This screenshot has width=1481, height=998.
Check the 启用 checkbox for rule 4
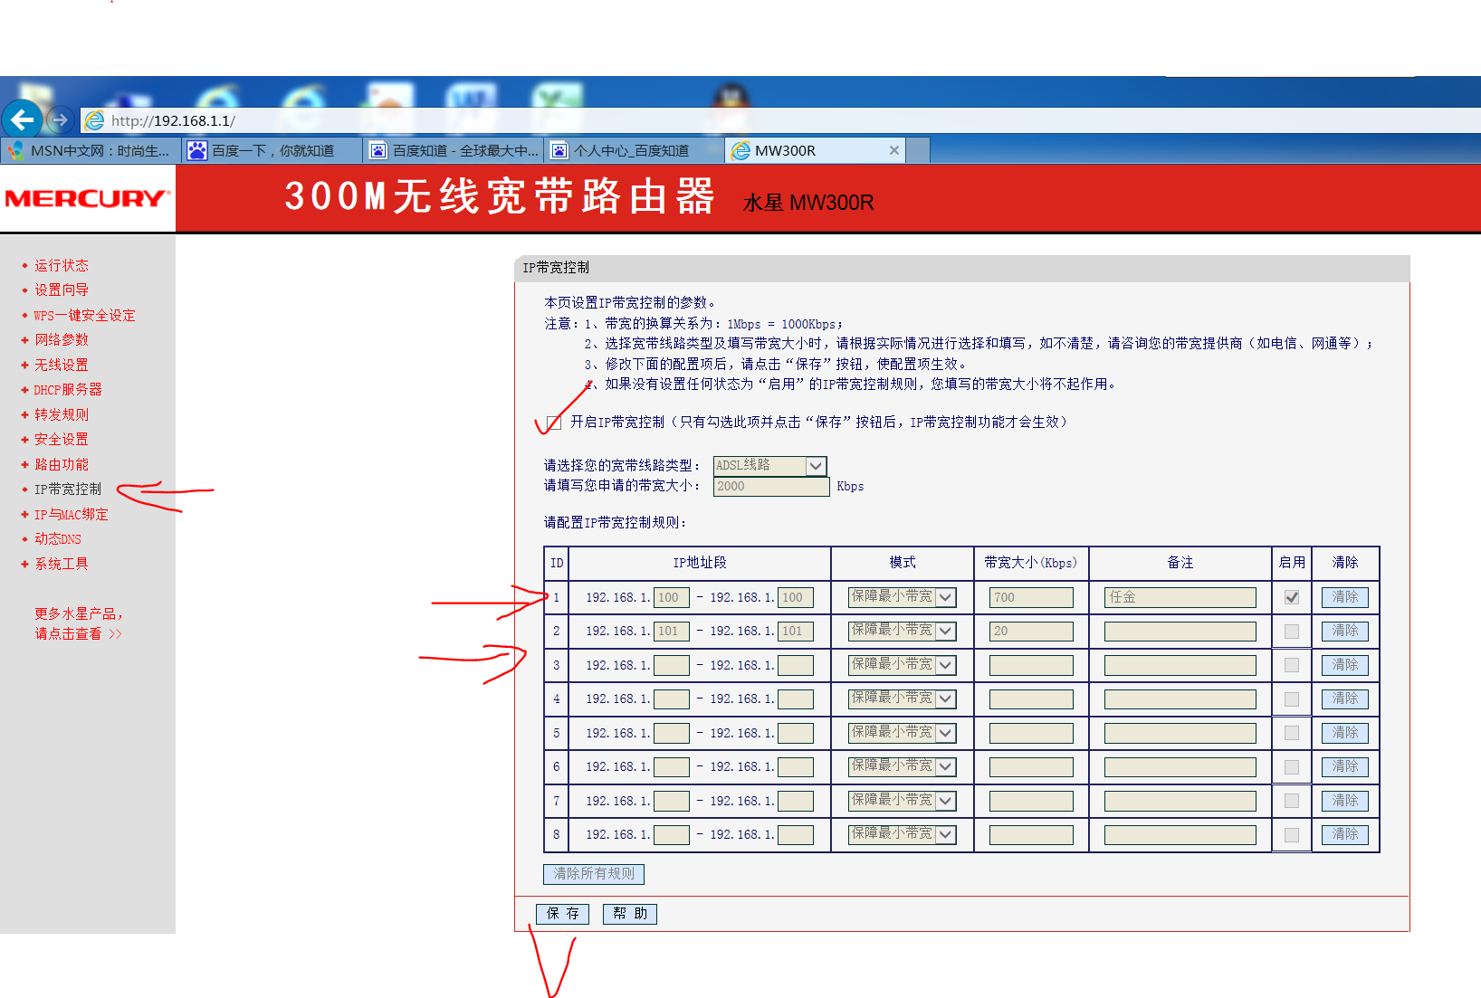pyautogui.click(x=1292, y=699)
